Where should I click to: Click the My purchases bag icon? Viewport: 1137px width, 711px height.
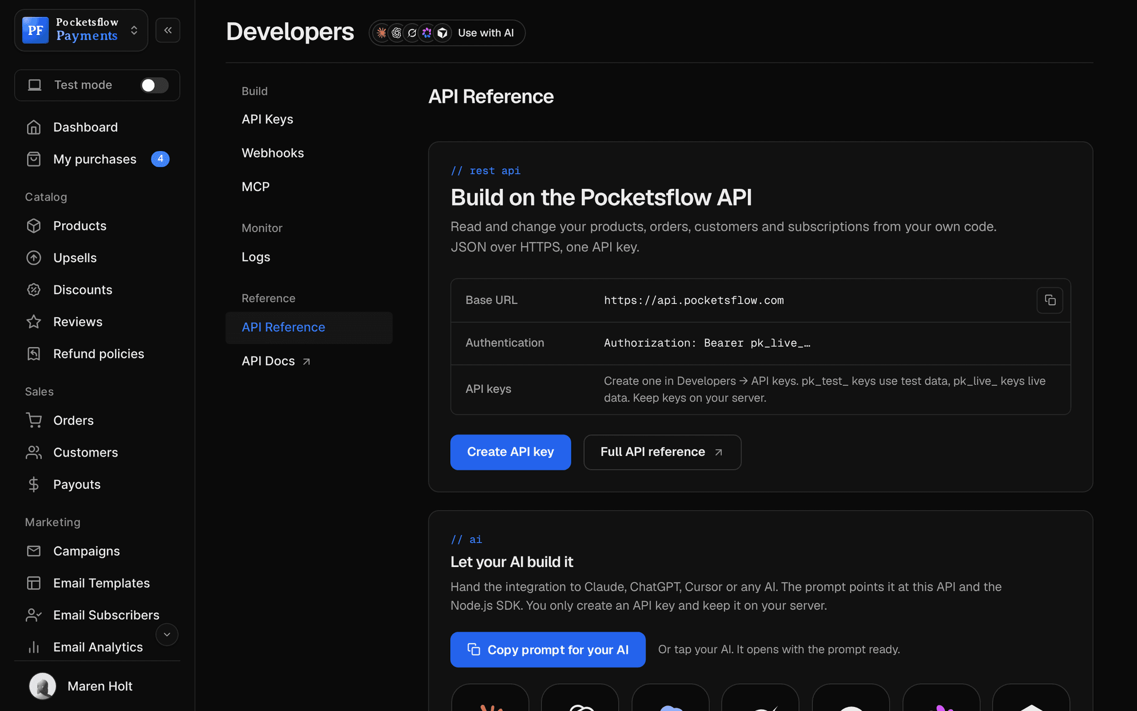pyautogui.click(x=34, y=159)
